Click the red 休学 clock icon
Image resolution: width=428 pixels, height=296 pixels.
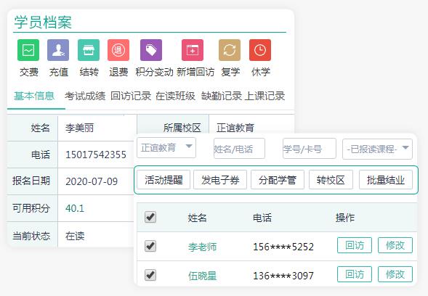(x=260, y=50)
